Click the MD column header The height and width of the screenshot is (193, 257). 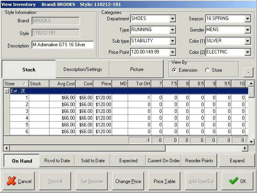click(x=120, y=84)
